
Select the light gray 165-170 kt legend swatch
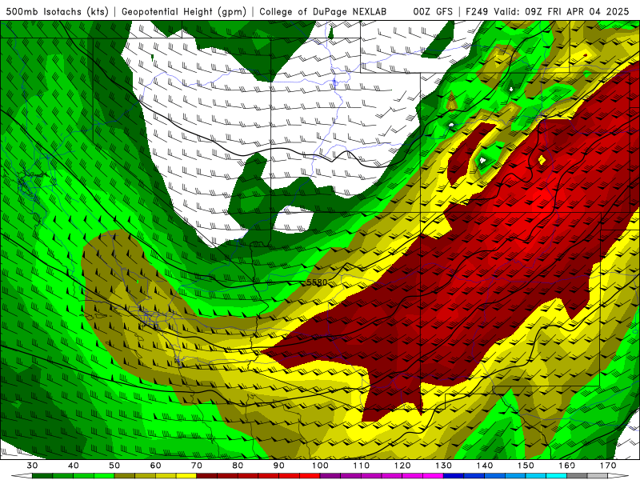pos(598,476)
